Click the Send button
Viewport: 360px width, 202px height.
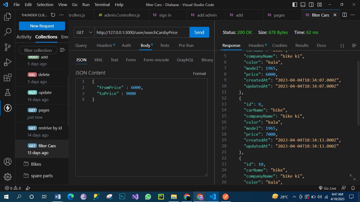tap(199, 32)
